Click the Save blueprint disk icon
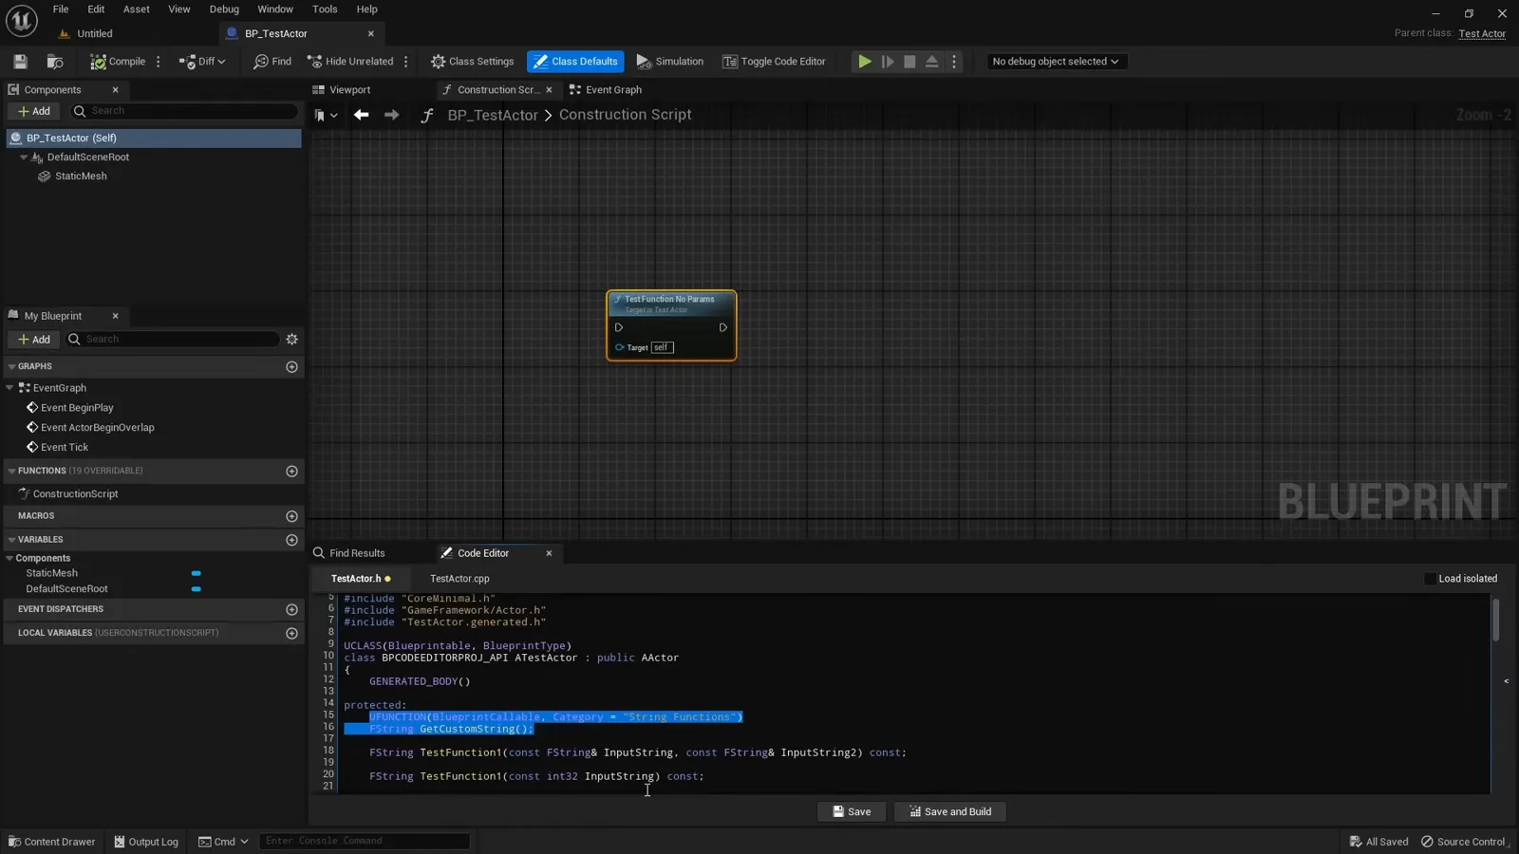The image size is (1519, 854). pyautogui.click(x=20, y=62)
